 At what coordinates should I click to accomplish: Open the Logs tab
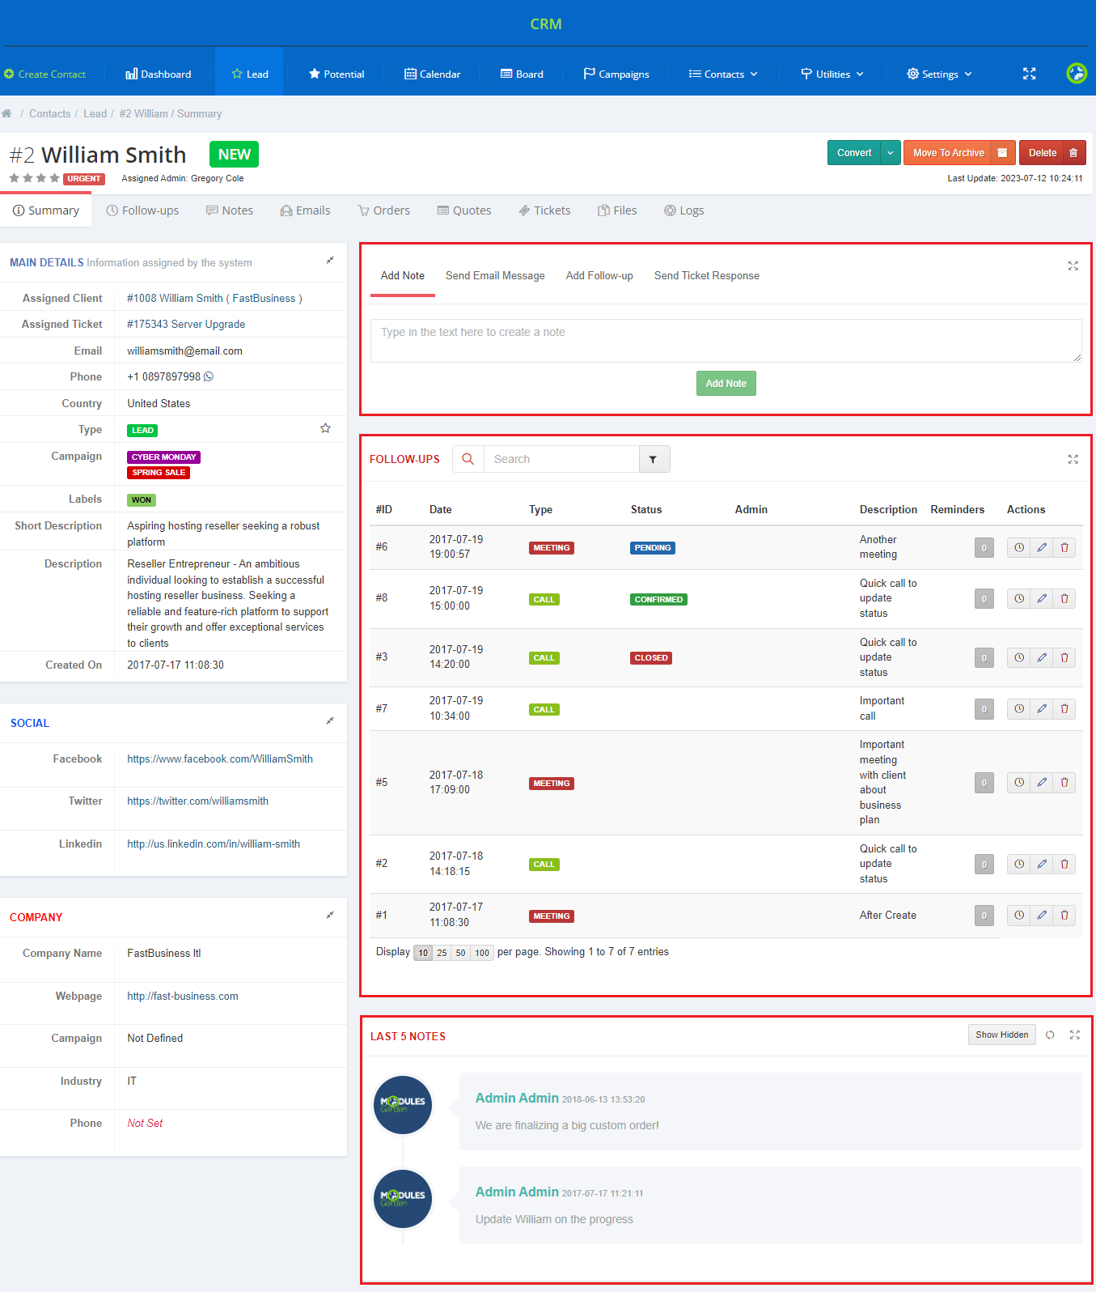[x=683, y=210]
